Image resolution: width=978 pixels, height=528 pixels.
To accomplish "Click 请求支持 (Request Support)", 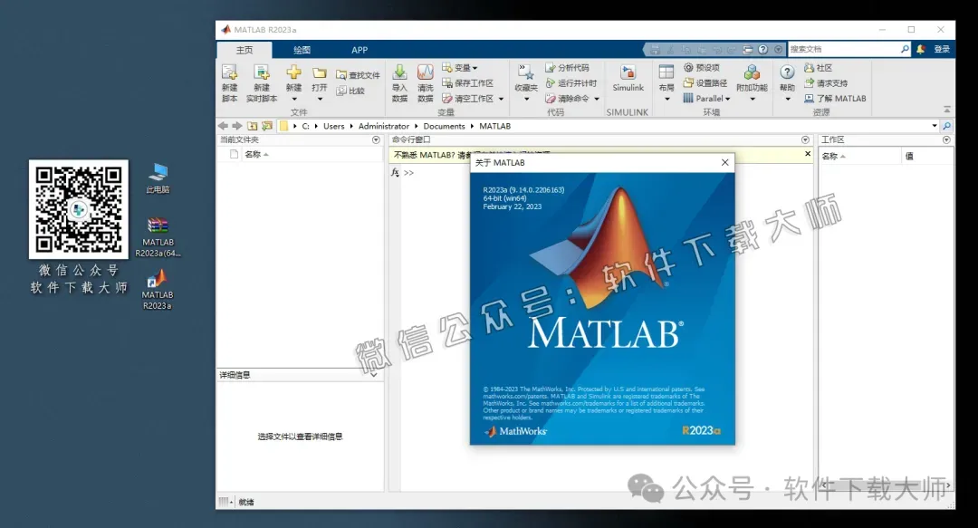I will [826, 83].
